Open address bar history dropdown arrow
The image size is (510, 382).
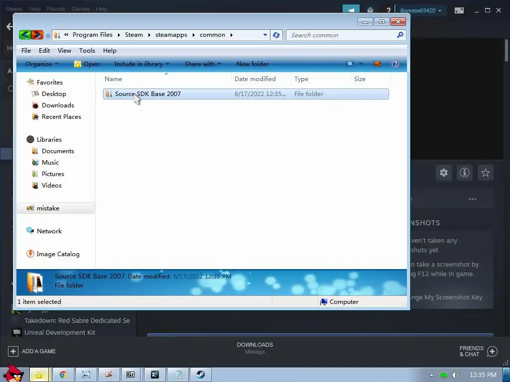point(265,35)
